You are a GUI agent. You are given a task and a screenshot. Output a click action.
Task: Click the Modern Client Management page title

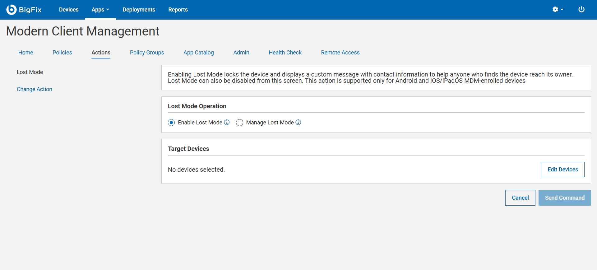coord(83,31)
